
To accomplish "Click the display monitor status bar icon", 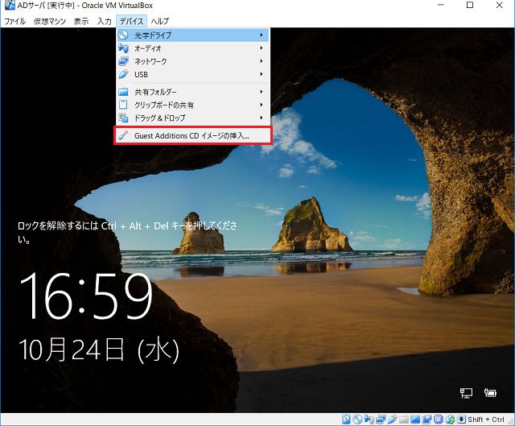I will coord(415,419).
